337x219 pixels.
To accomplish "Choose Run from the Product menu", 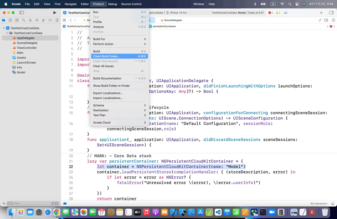I will pyautogui.click(x=119, y=12).
